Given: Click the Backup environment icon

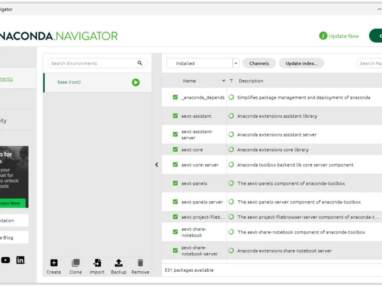Looking at the screenshot, I should tap(118, 263).
